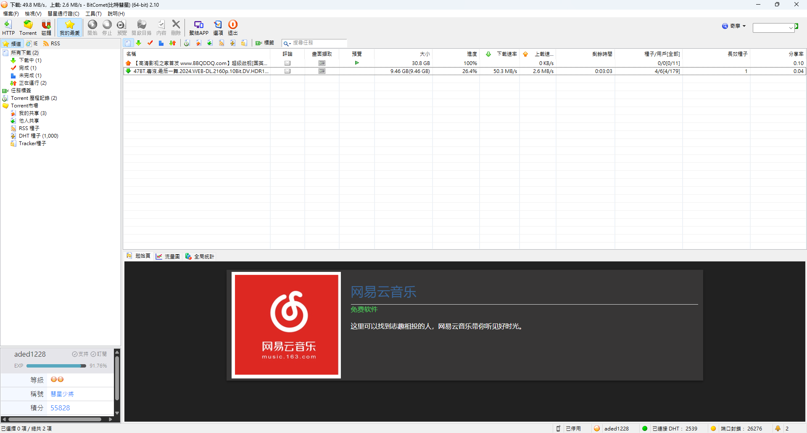This screenshot has height=433, width=807.
Task: Click the lightning DHT torrent filter icon
Action: click(x=232, y=43)
